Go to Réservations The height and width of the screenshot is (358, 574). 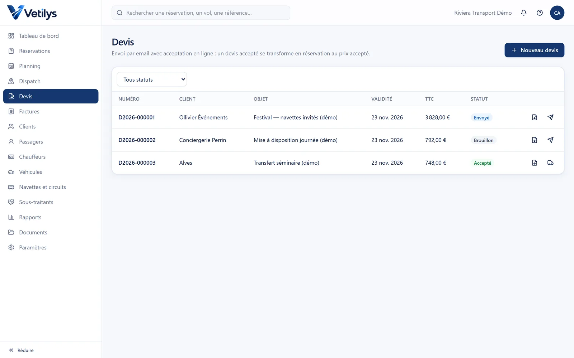click(51, 51)
